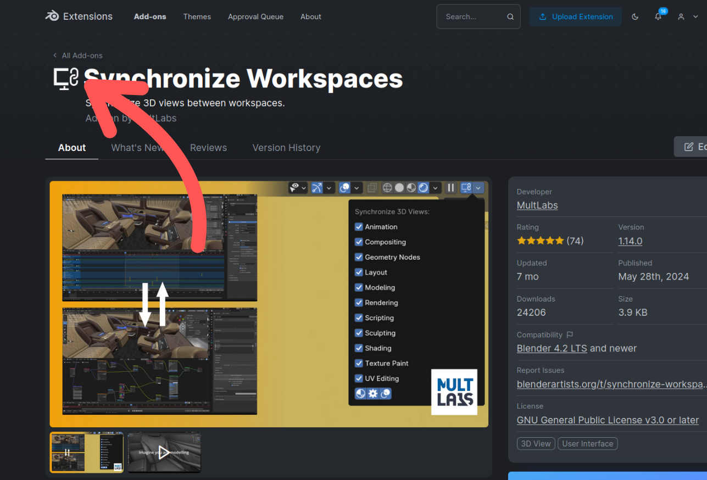Click the search magnifier icon

tap(510, 17)
